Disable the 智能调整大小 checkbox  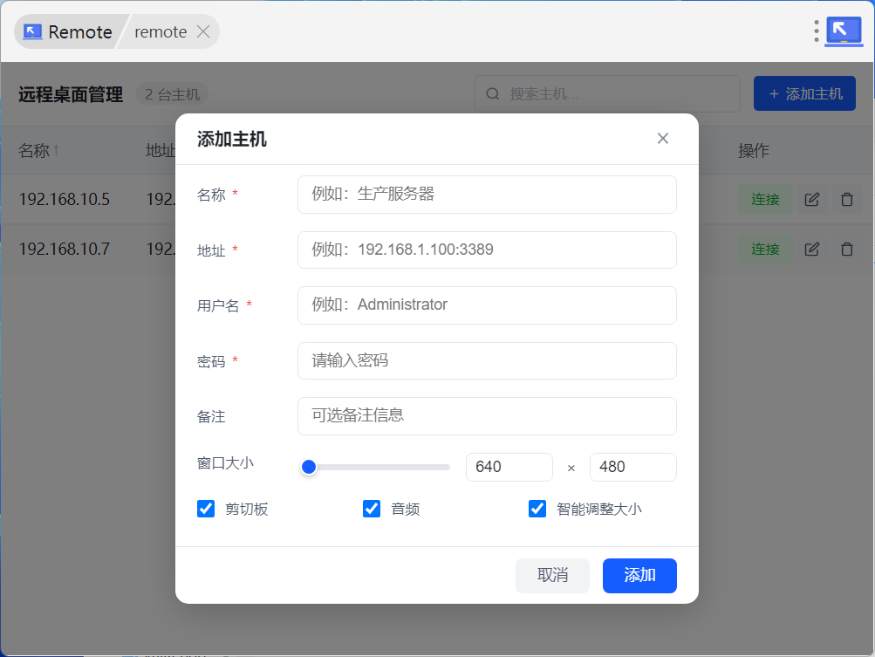(537, 509)
